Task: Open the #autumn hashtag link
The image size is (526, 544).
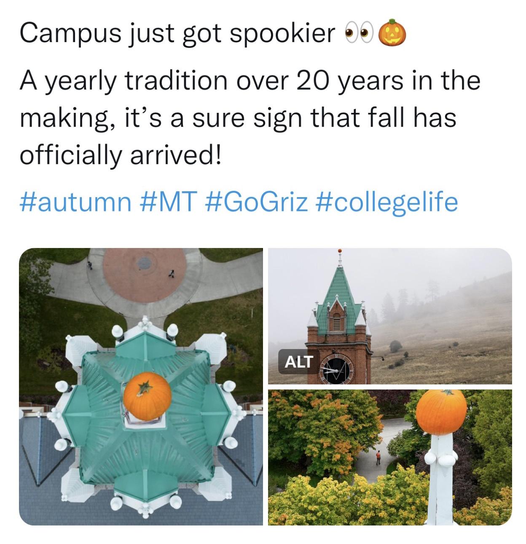Action: click(75, 202)
